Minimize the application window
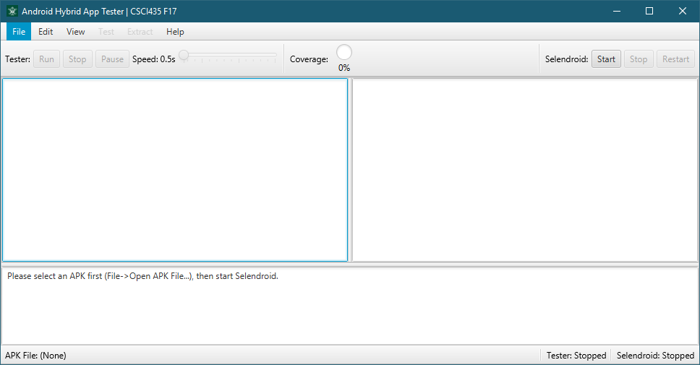Image resolution: width=700 pixels, height=365 pixels. pos(617,11)
